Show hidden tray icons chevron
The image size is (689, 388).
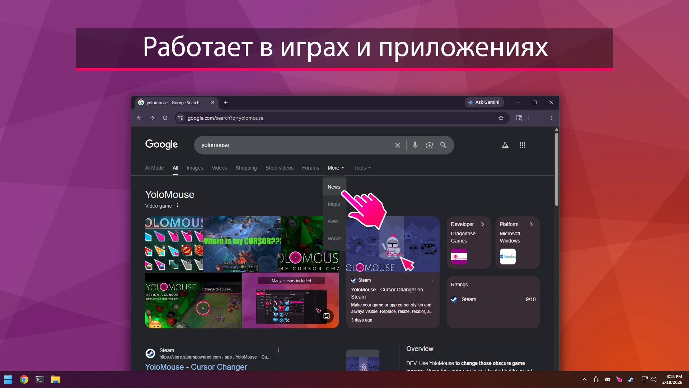coord(585,379)
